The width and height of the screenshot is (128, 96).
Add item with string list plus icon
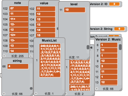tap(4, 94)
